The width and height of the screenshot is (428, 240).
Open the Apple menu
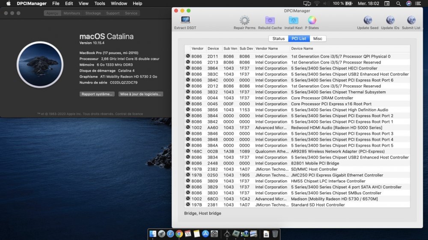click(x=9, y=3)
